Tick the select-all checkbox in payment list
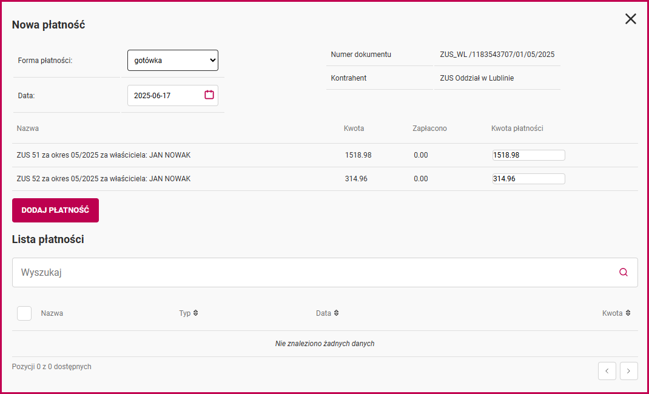Image resolution: width=649 pixels, height=394 pixels. coord(24,313)
